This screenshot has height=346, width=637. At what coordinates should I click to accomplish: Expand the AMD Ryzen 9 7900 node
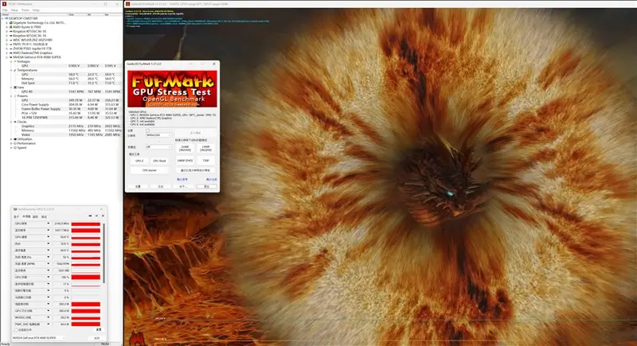pyautogui.click(x=7, y=27)
